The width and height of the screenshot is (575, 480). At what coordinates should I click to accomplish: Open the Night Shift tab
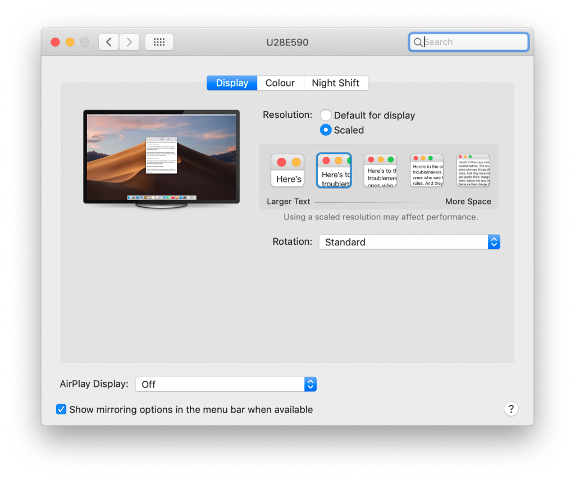click(335, 83)
